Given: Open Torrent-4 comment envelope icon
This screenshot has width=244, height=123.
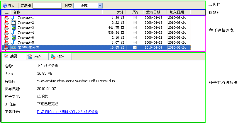Looking at the screenshot, I should tap(135, 33).
